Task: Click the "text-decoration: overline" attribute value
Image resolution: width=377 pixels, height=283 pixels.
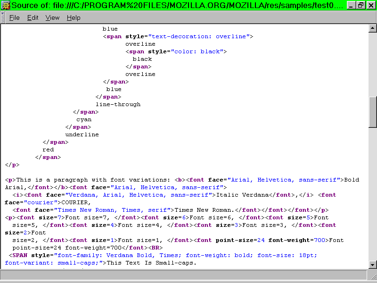Action: [201, 36]
